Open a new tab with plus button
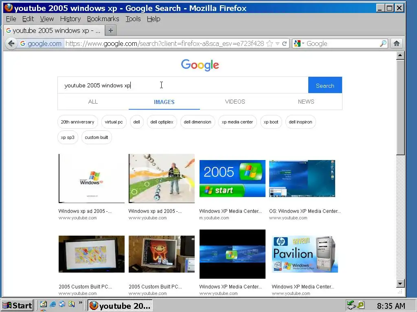Screen dimensions: 417x312 (111, 30)
